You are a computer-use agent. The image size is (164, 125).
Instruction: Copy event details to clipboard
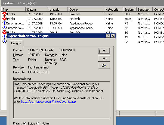104,65
